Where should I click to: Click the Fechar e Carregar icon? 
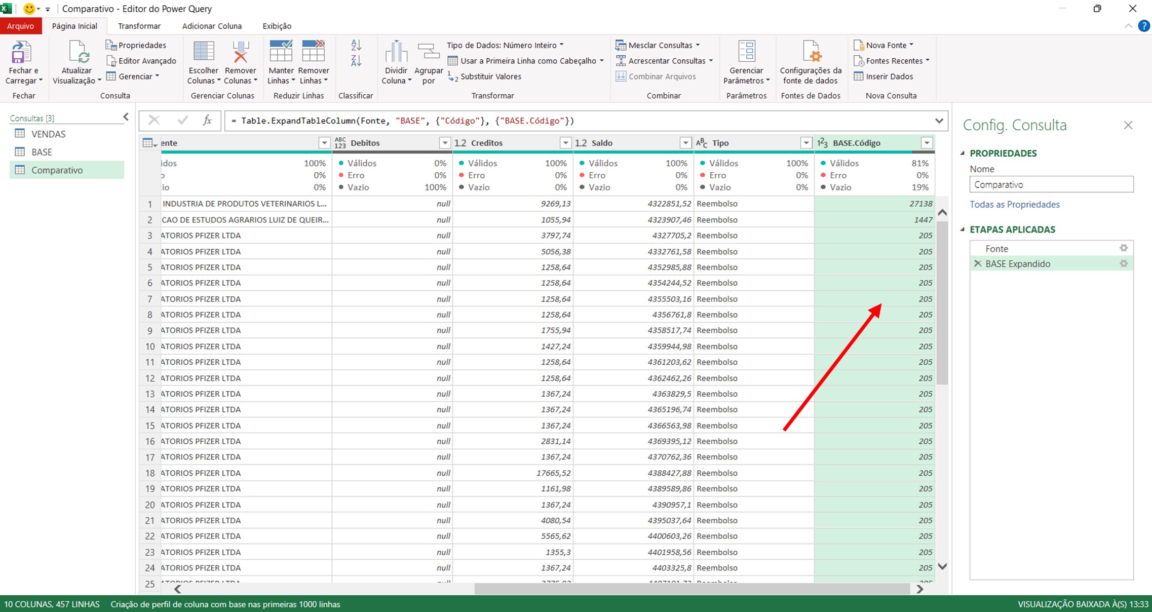[21, 52]
